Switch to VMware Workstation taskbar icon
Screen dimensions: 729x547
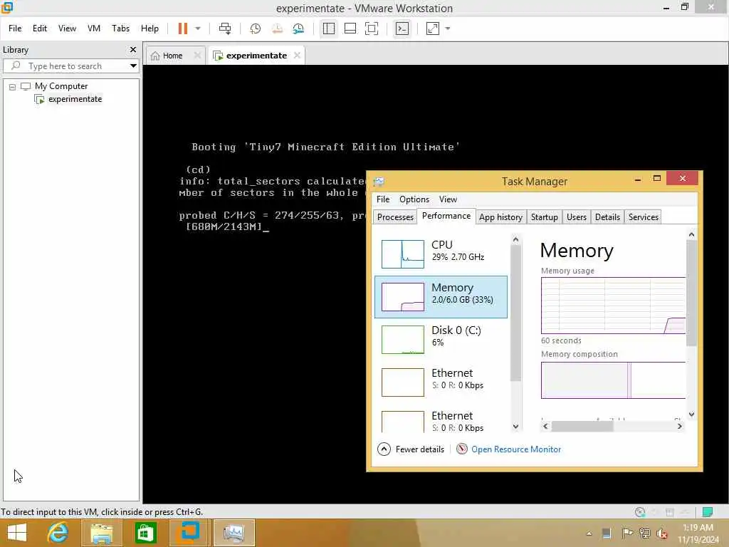[x=189, y=533]
